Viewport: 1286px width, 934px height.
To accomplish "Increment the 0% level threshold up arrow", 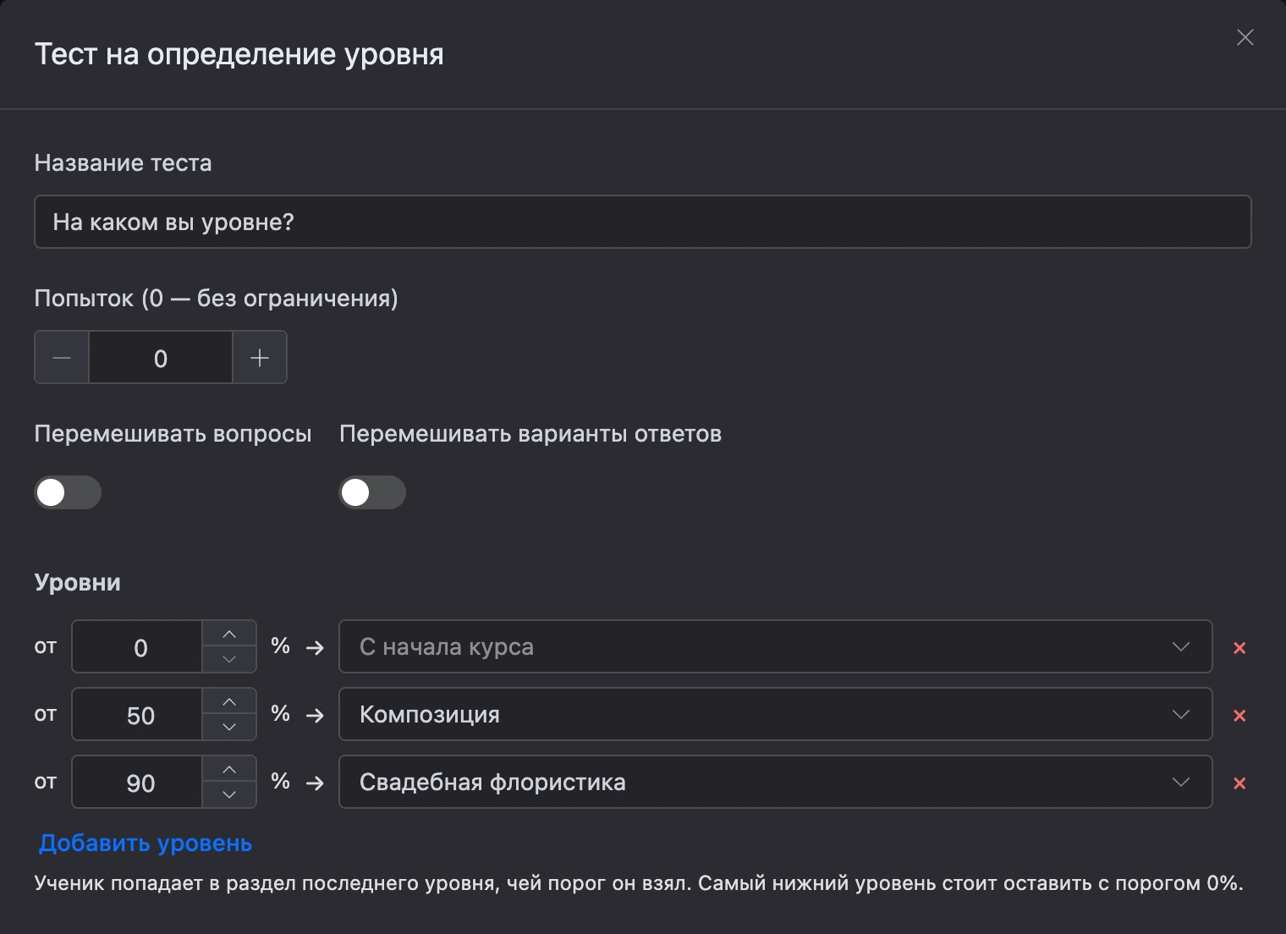I will click(229, 635).
